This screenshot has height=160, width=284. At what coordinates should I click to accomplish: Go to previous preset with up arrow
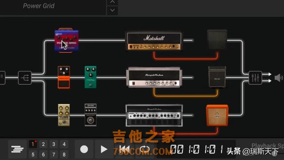tap(112, 2)
